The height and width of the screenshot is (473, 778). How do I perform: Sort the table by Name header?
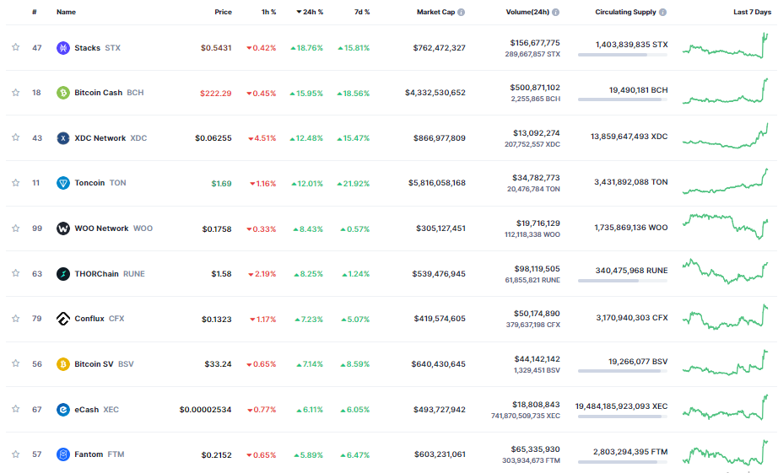[x=66, y=13]
